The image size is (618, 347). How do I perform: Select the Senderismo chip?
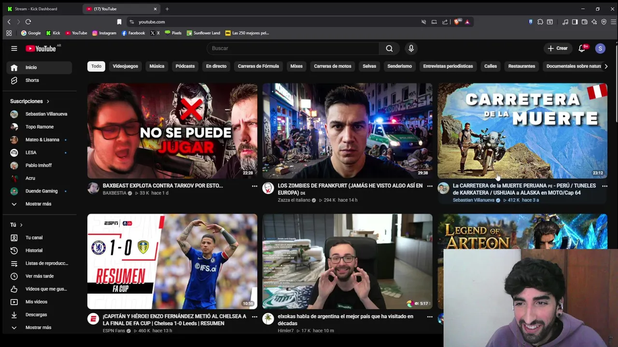click(399, 66)
